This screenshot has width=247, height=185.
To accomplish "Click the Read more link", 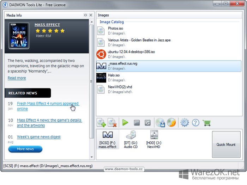I will click(x=17, y=78).
